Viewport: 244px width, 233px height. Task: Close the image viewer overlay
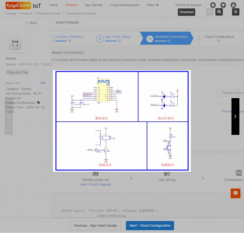coord(236,12)
